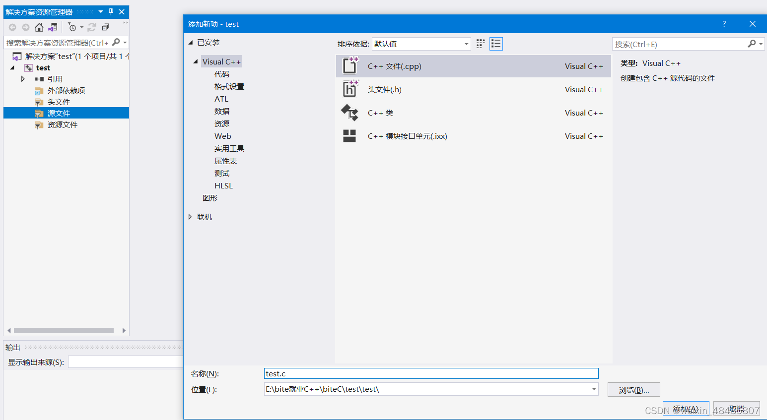Select 外部依赖项 folder in tree

tap(66, 90)
